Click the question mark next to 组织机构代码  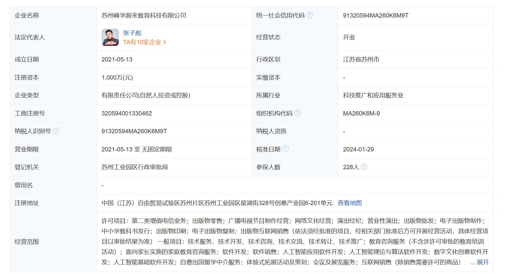pyautogui.click(x=298, y=113)
